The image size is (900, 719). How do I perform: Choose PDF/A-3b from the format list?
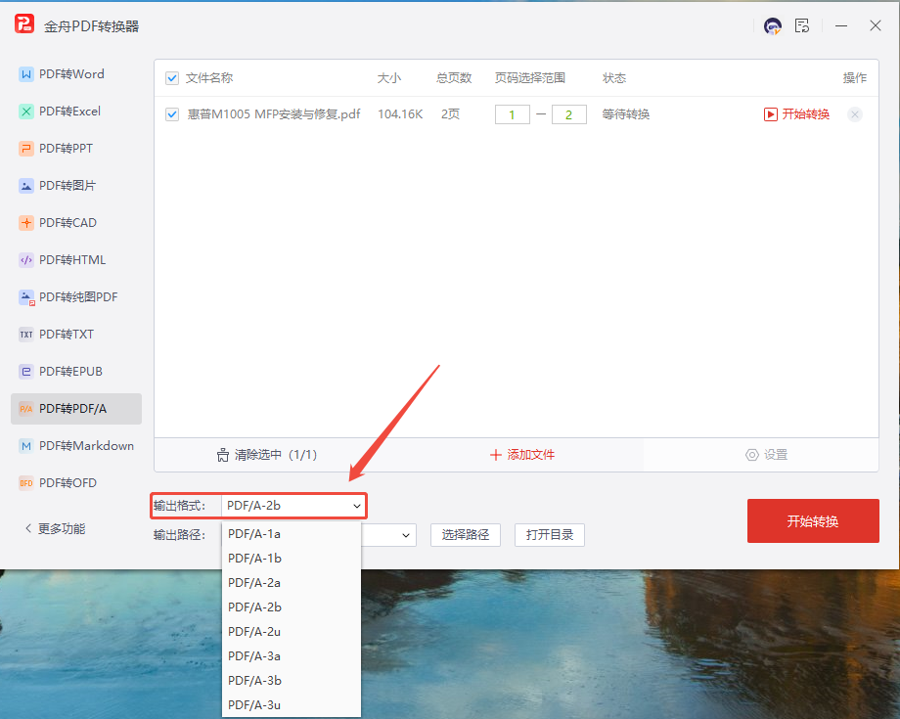coord(292,681)
